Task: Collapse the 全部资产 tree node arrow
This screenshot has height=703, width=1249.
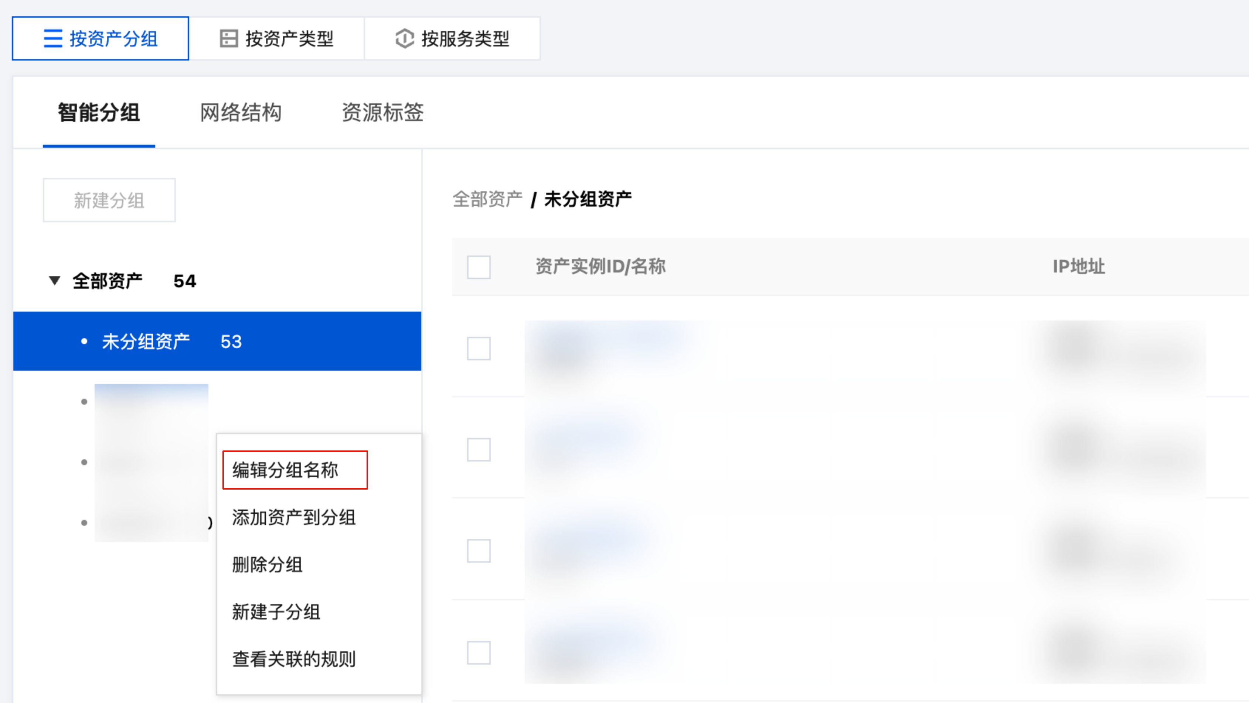Action: [55, 281]
